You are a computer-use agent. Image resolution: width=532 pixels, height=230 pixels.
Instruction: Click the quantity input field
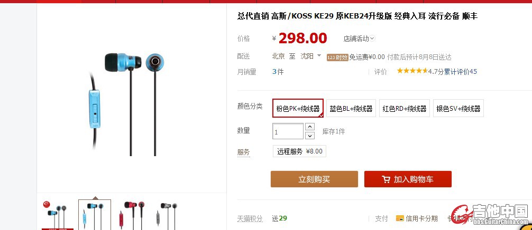pyautogui.click(x=288, y=131)
